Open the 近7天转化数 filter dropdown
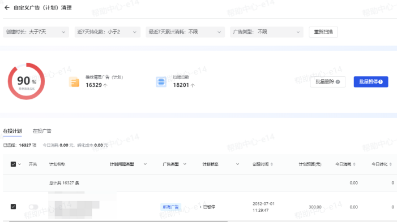Screen dimensions: 397x222 pos(108,32)
